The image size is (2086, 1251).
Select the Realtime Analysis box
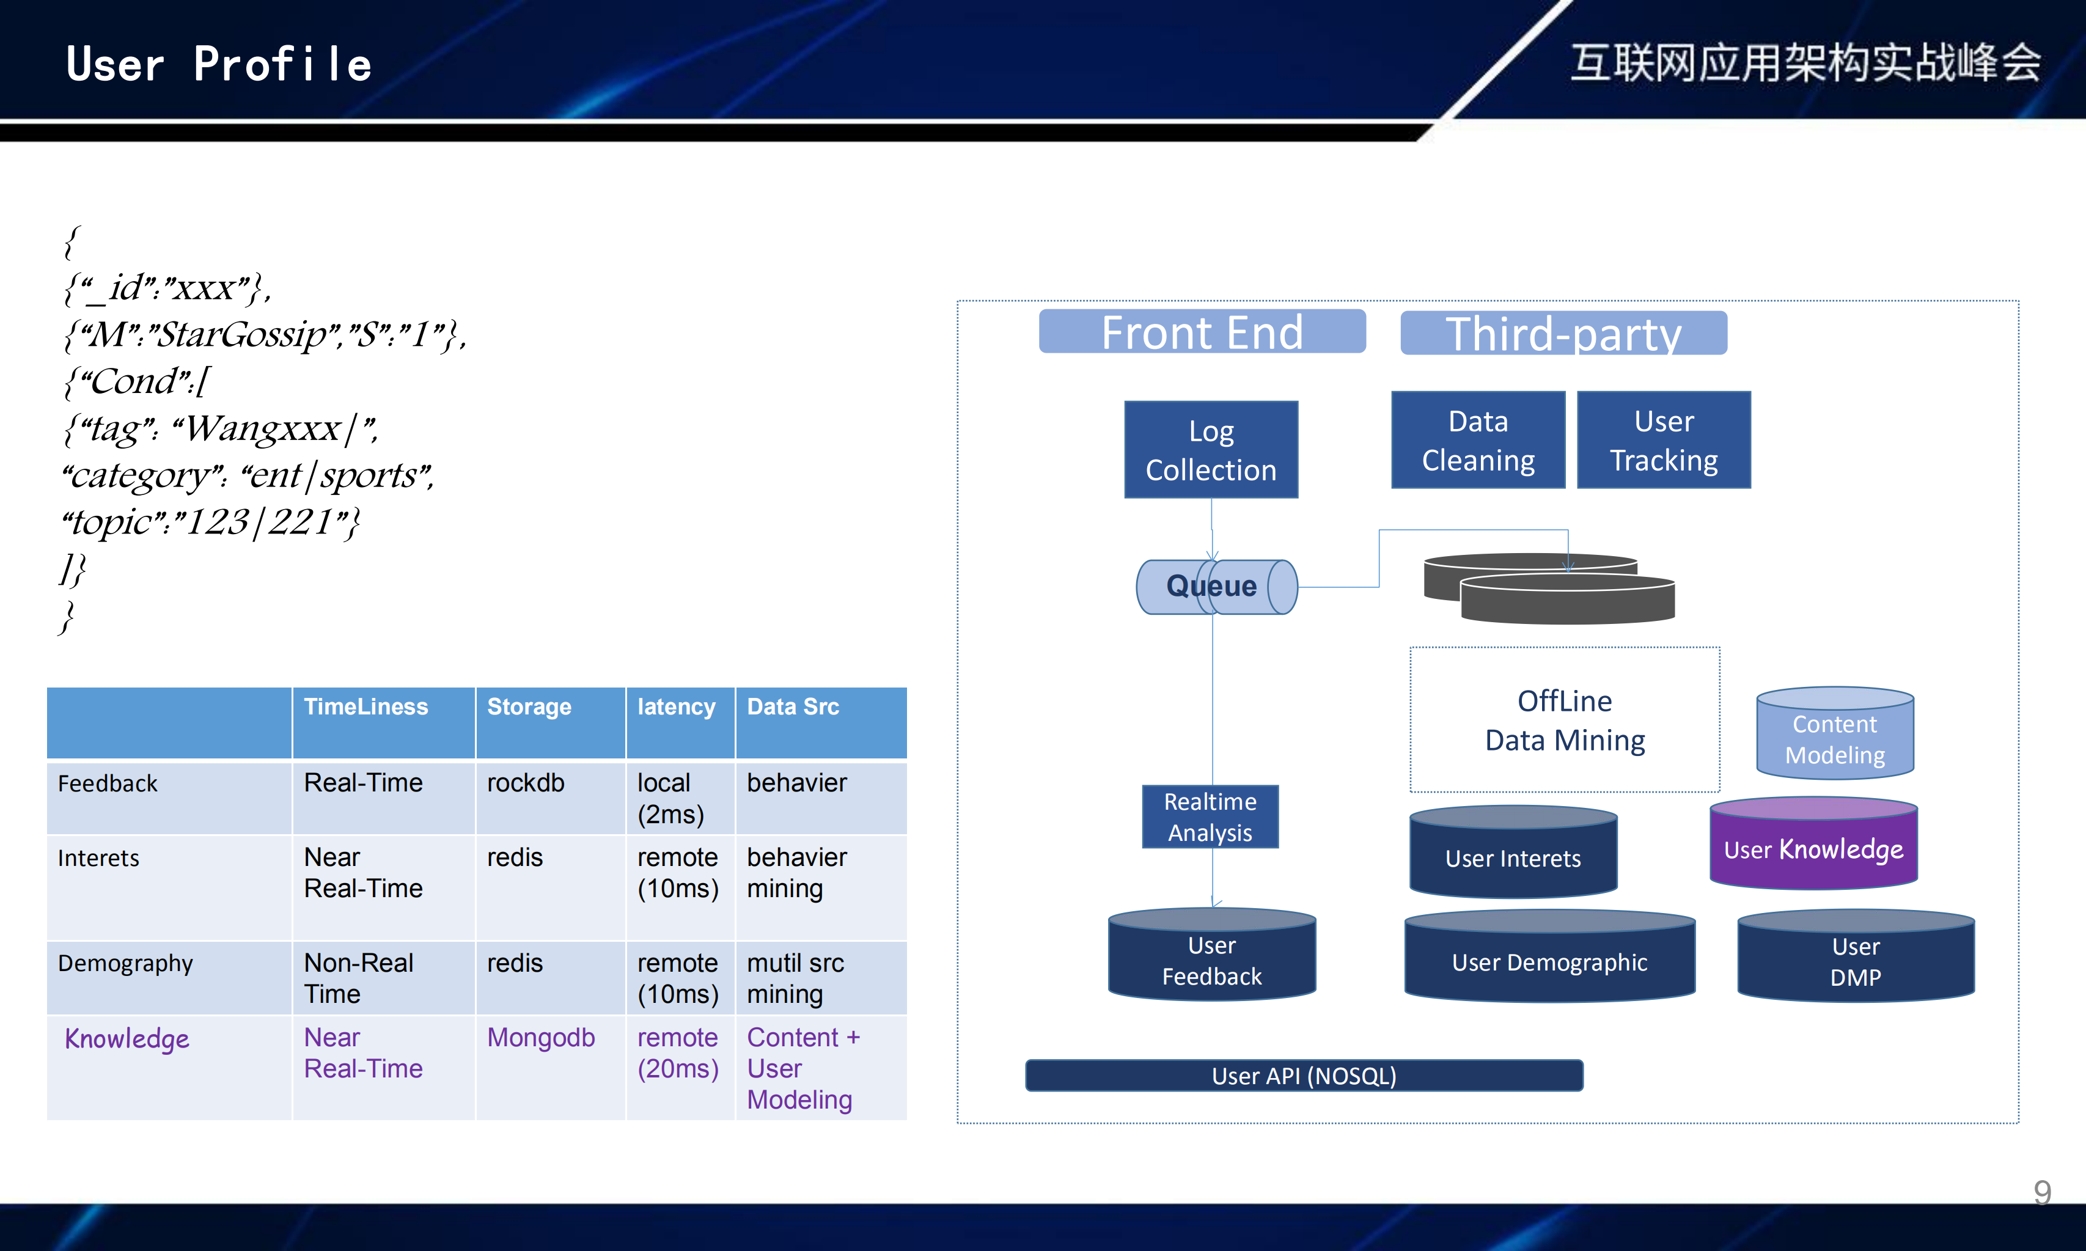[x=1210, y=816]
